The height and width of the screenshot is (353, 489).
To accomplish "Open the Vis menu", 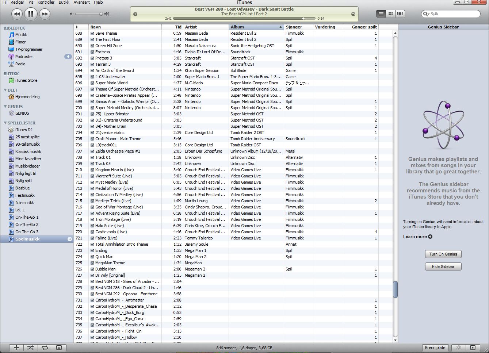I will tap(31, 2).
